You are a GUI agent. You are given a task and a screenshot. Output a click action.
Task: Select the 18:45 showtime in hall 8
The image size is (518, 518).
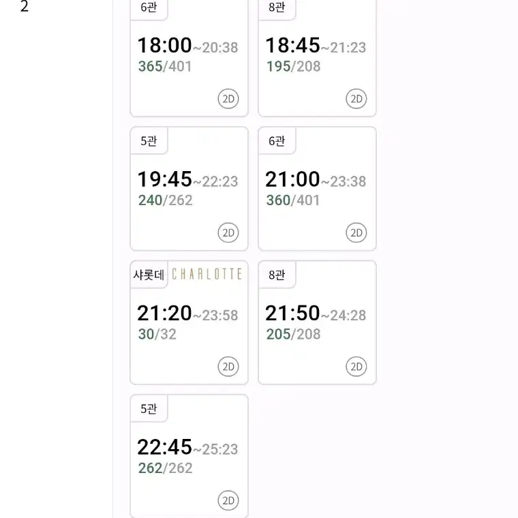pyautogui.click(x=317, y=57)
